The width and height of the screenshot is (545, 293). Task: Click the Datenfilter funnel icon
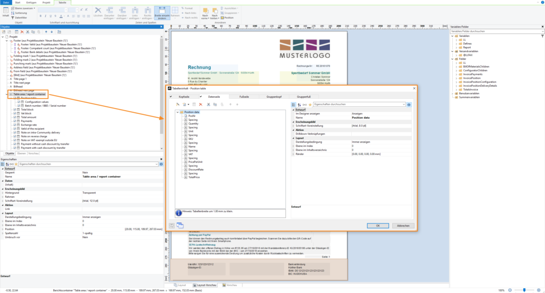pyautogui.click(x=13, y=18)
